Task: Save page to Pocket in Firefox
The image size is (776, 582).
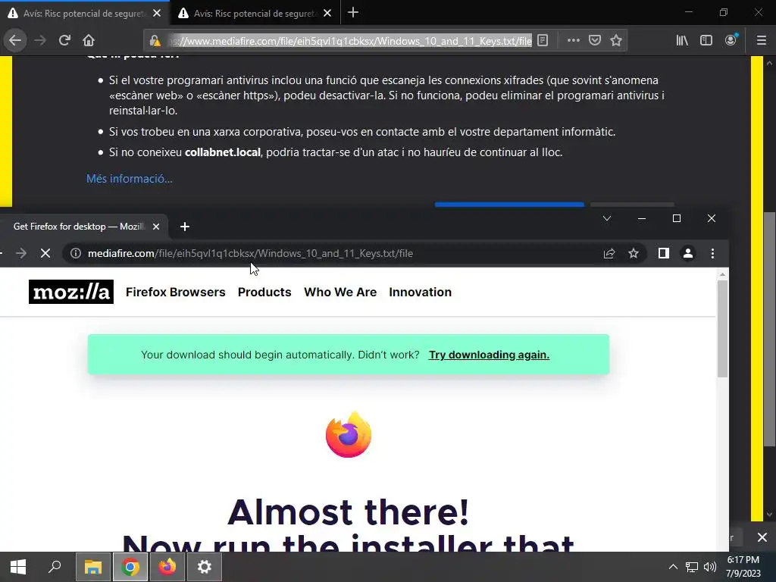Action: click(x=594, y=40)
